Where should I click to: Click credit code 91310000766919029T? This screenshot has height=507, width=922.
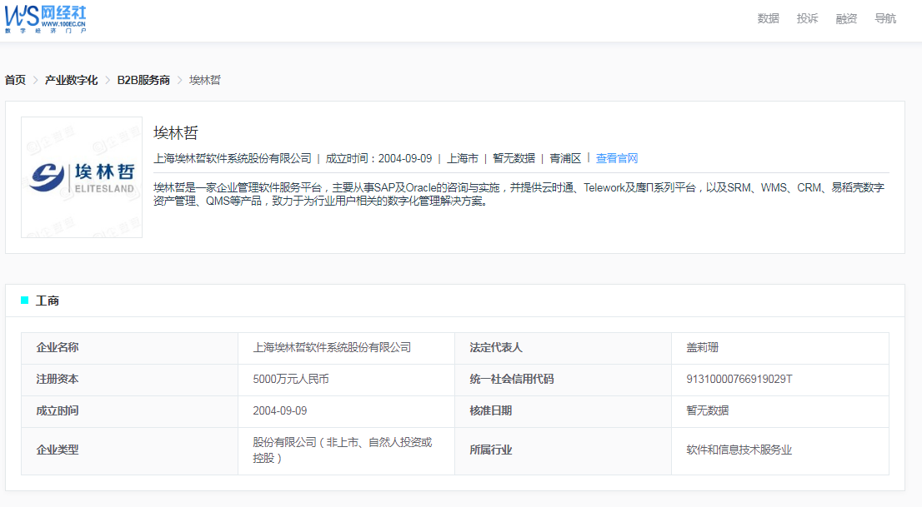tap(739, 380)
